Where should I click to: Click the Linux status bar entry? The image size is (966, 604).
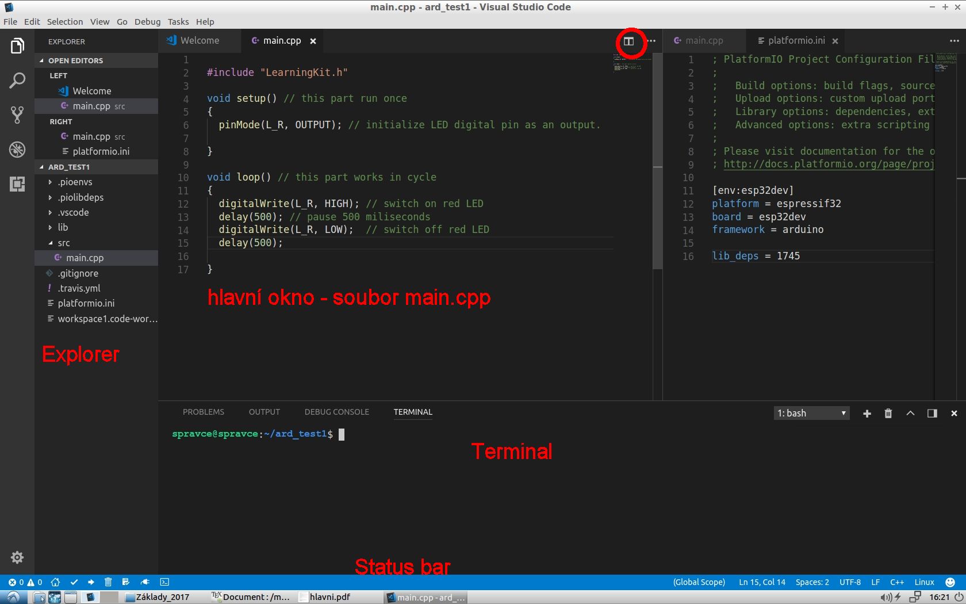[925, 582]
